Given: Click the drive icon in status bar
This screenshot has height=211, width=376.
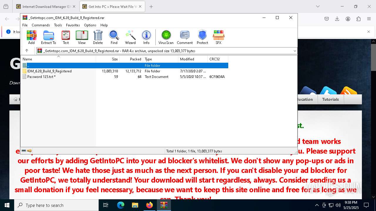Looking at the screenshot, I should pos(24,151).
